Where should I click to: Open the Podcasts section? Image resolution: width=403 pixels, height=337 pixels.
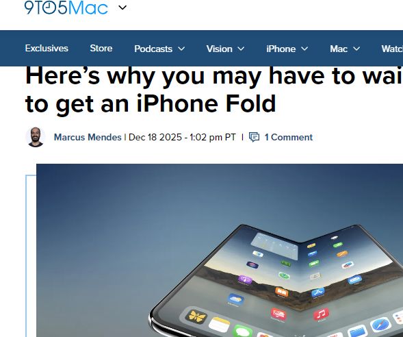pos(153,49)
